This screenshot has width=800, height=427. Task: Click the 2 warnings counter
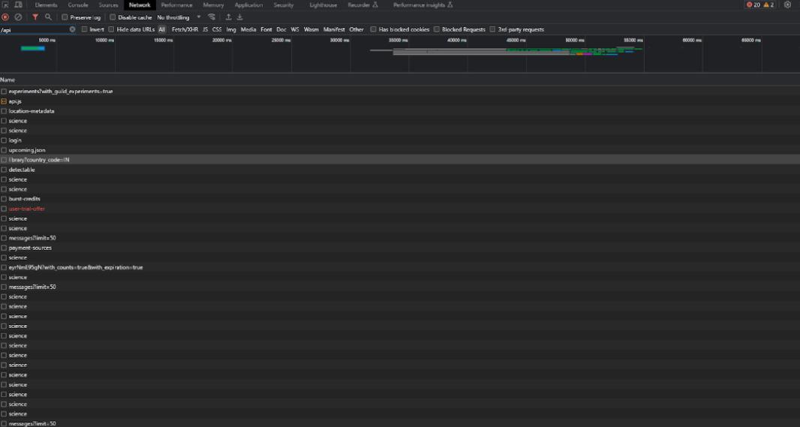768,5
